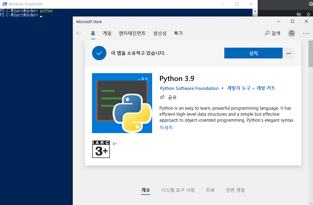The height and width of the screenshot is (205, 313).
Task: Maximize the Windows PowerShell window
Action: [237, 4]
